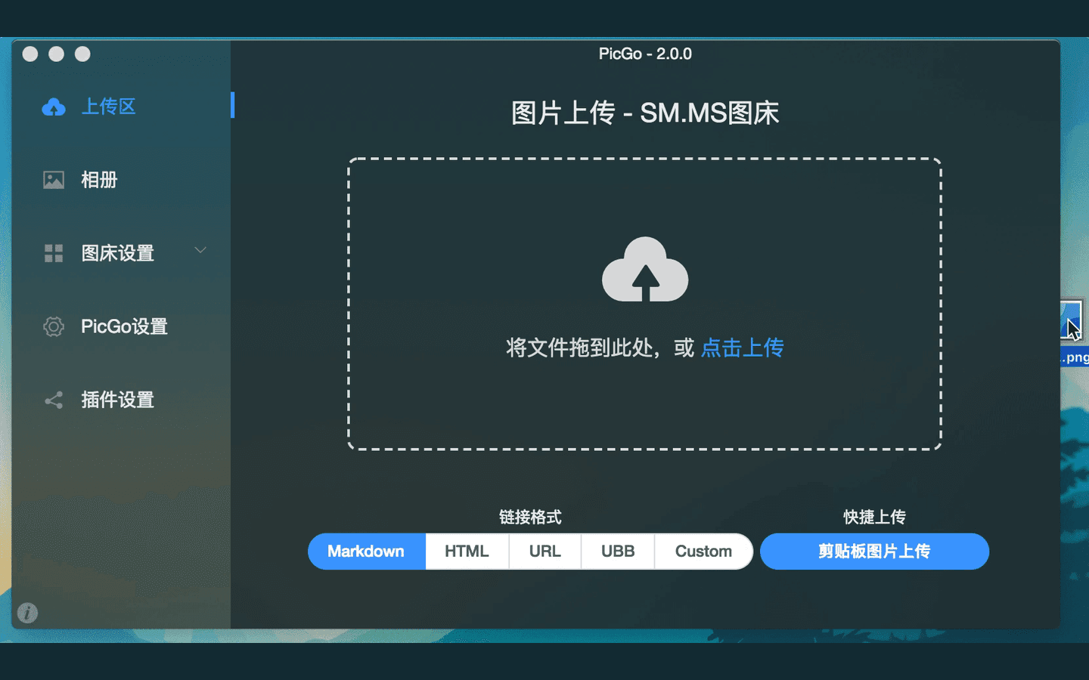Select HTML link format
1089x680 pixels.
click(x=467, y=552)
